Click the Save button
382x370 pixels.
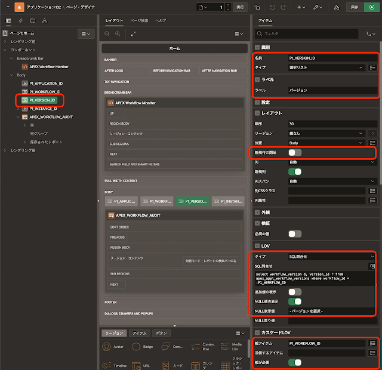[x=354, y=7]
